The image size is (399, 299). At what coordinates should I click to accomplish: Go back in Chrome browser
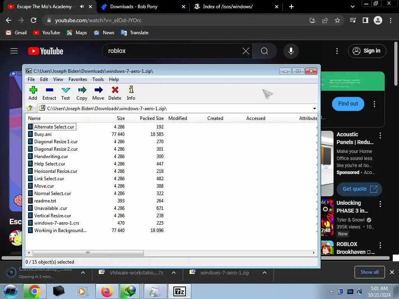(x=9, y=20)
